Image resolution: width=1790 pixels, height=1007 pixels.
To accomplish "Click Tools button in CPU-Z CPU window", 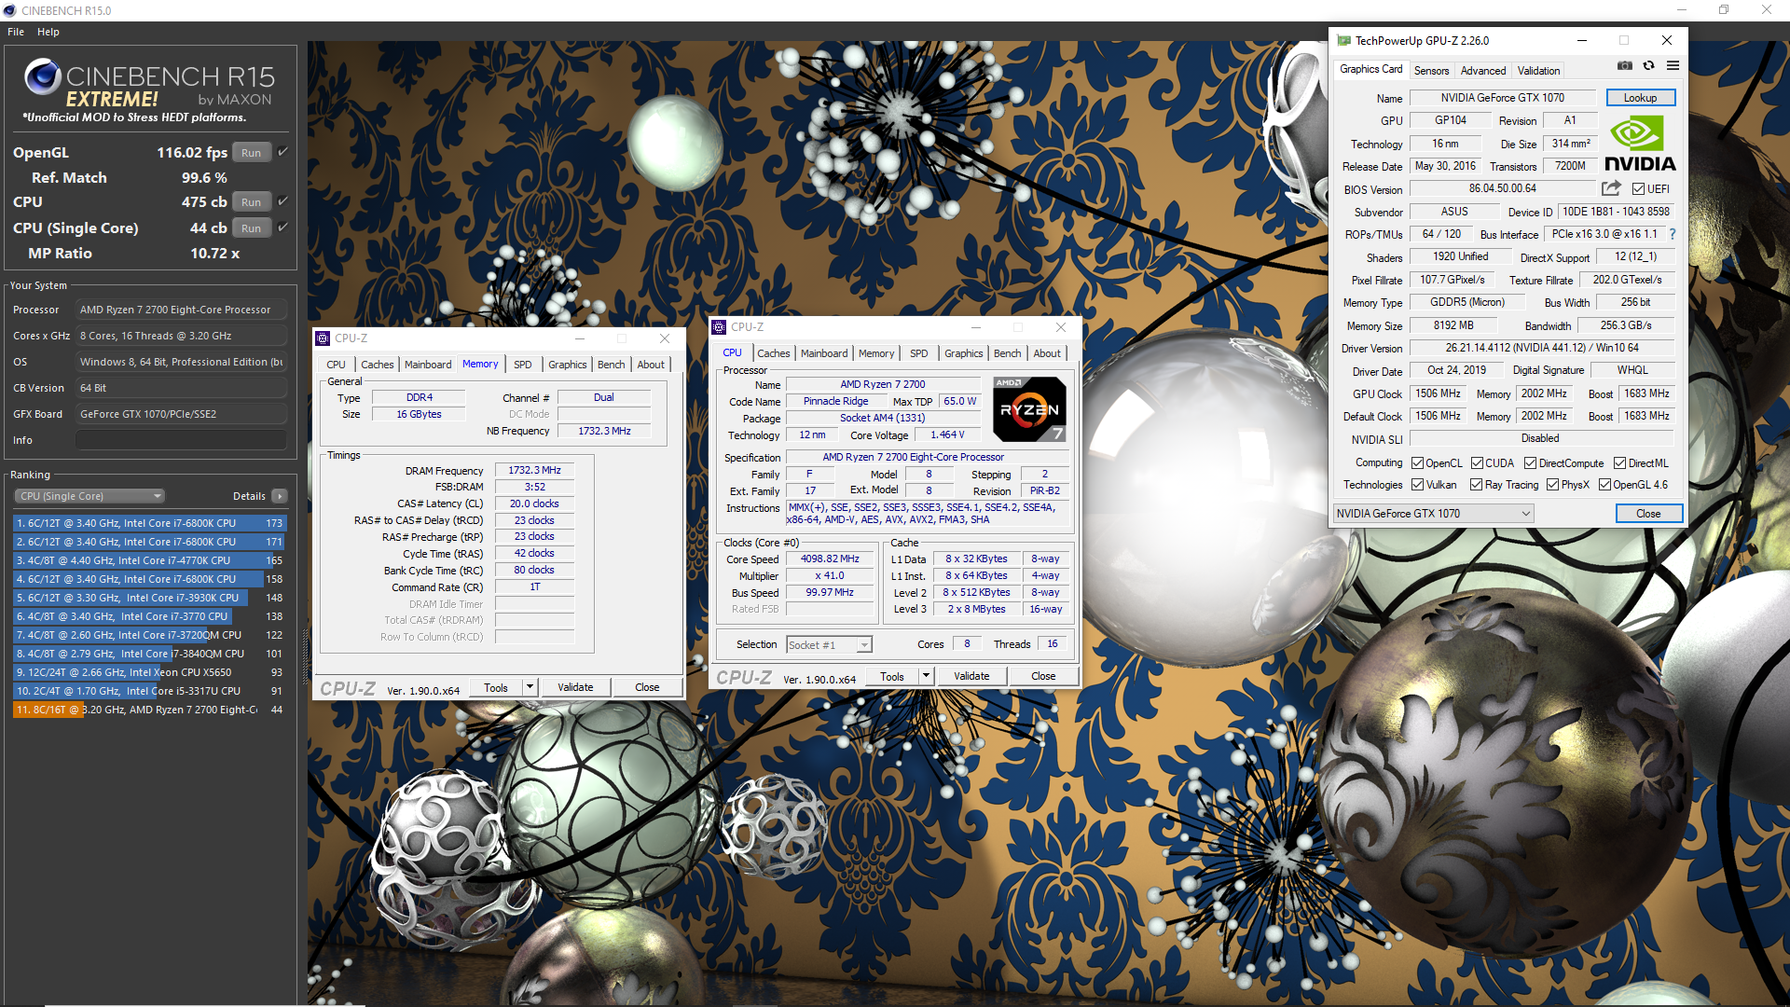I will pos(892,676).
